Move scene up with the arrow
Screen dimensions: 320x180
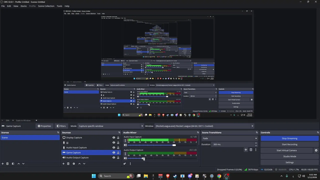pyautogui.click(x=18, y=164)
